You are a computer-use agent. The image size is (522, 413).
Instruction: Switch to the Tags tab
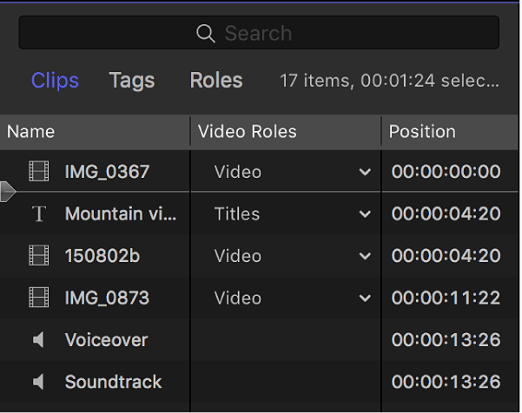click(x=132, y=81)
